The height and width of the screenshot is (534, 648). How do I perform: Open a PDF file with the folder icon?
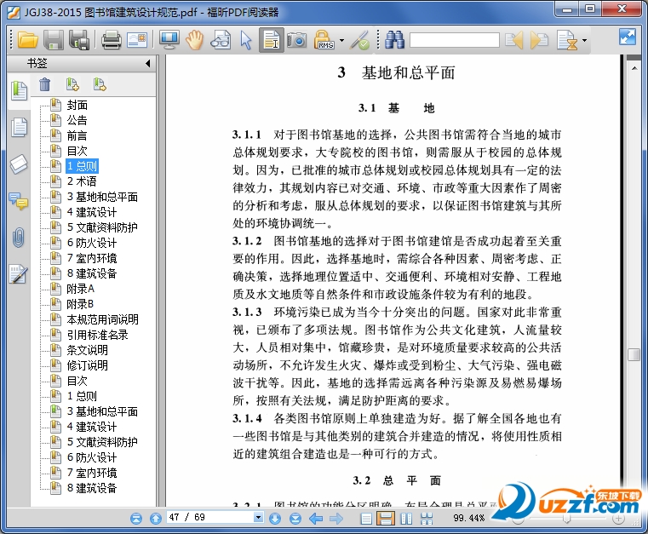[28, 40]
